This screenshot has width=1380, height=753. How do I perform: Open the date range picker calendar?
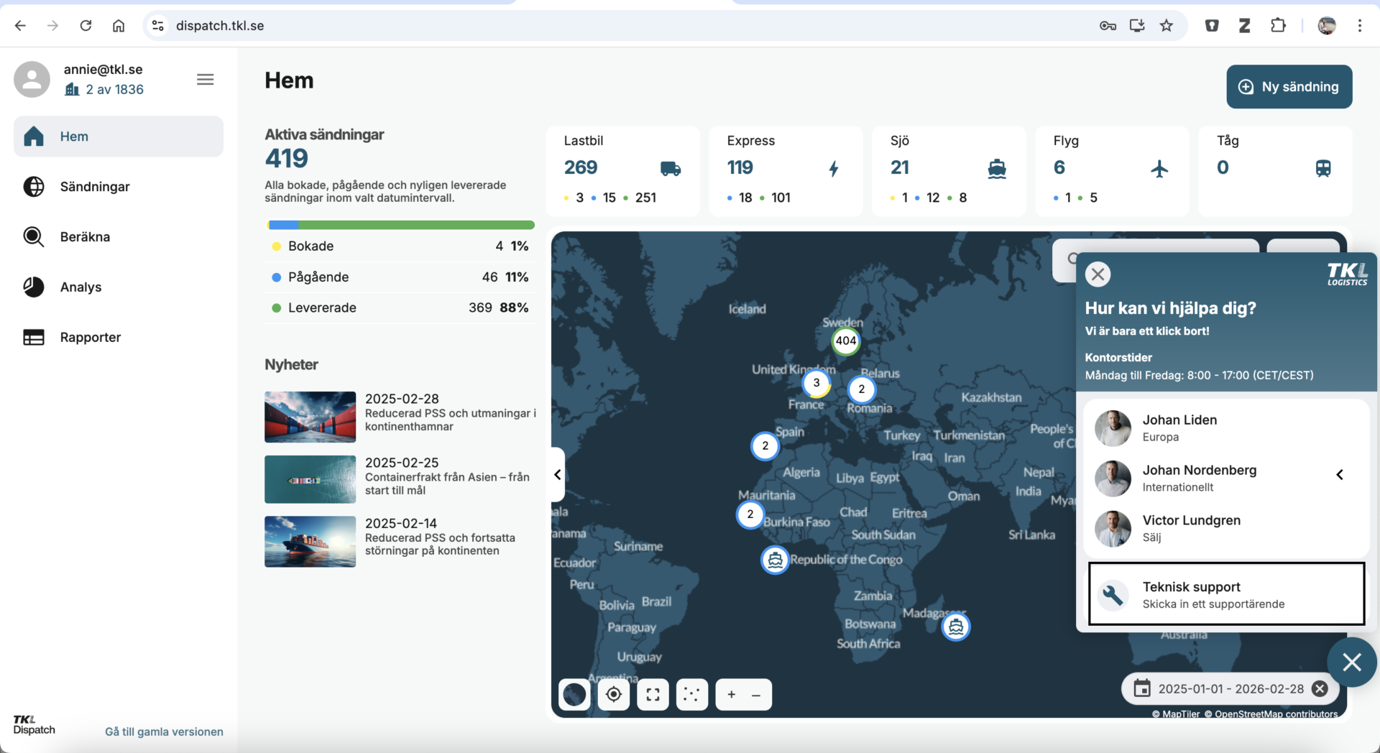coord(1142,688)
